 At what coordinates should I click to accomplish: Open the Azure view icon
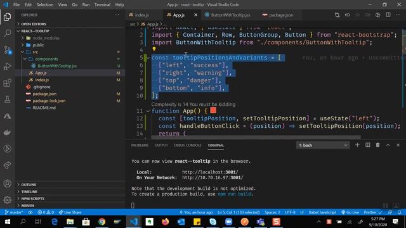point(7,116)
